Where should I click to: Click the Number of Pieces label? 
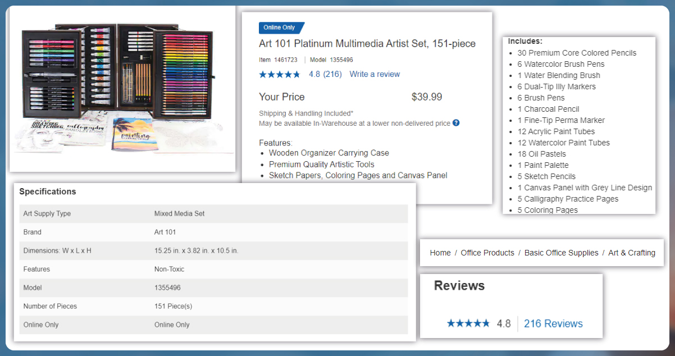point(50,306)
